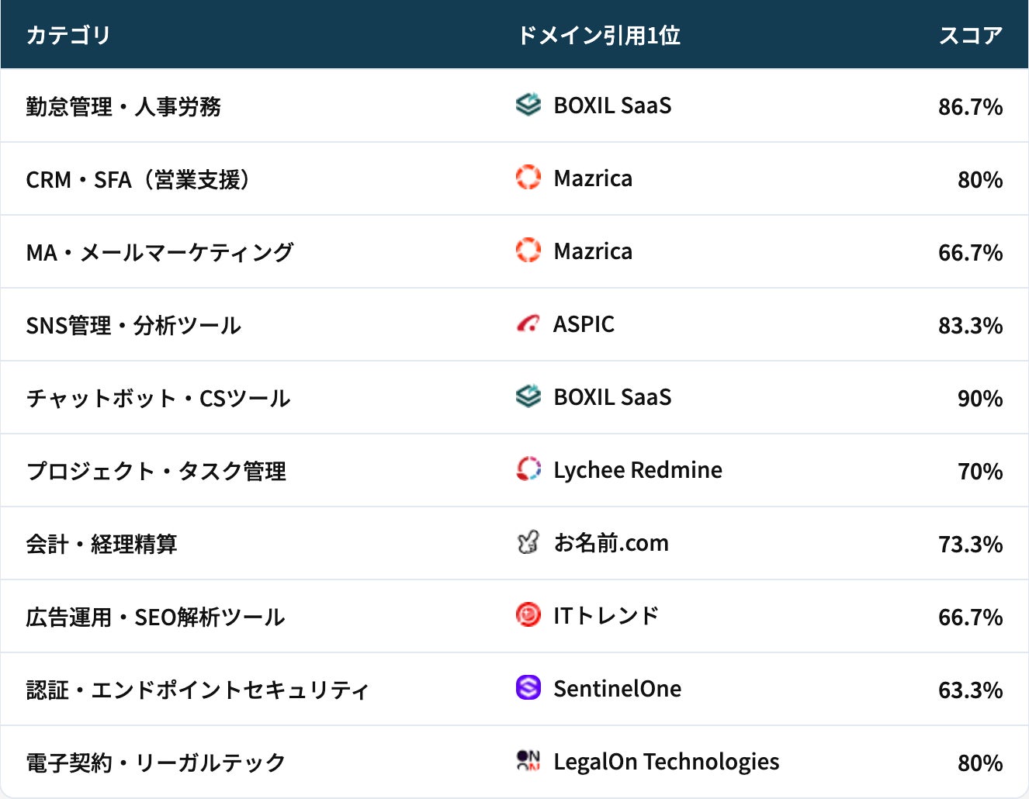Click the ITトレンド logo icon
1029x799 pixels.
(x=528, y=615)
